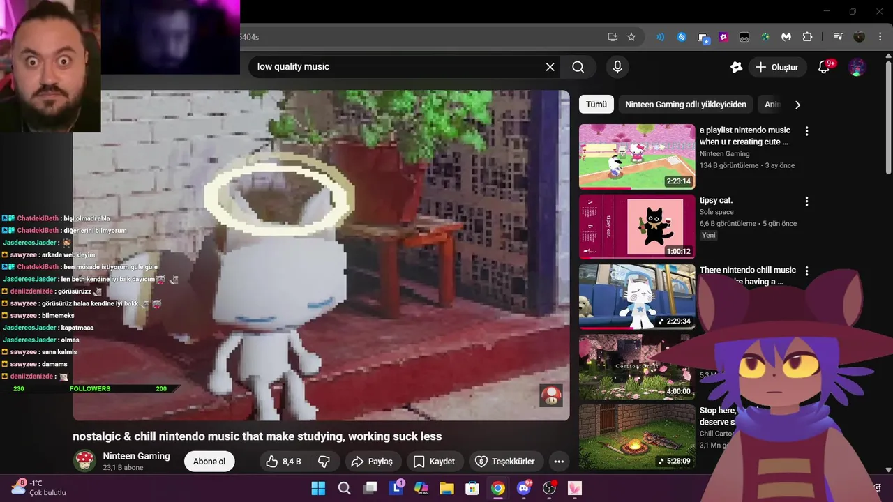Click the Kaydet save button
893x502 pixels.
click(x=434, y=462)
